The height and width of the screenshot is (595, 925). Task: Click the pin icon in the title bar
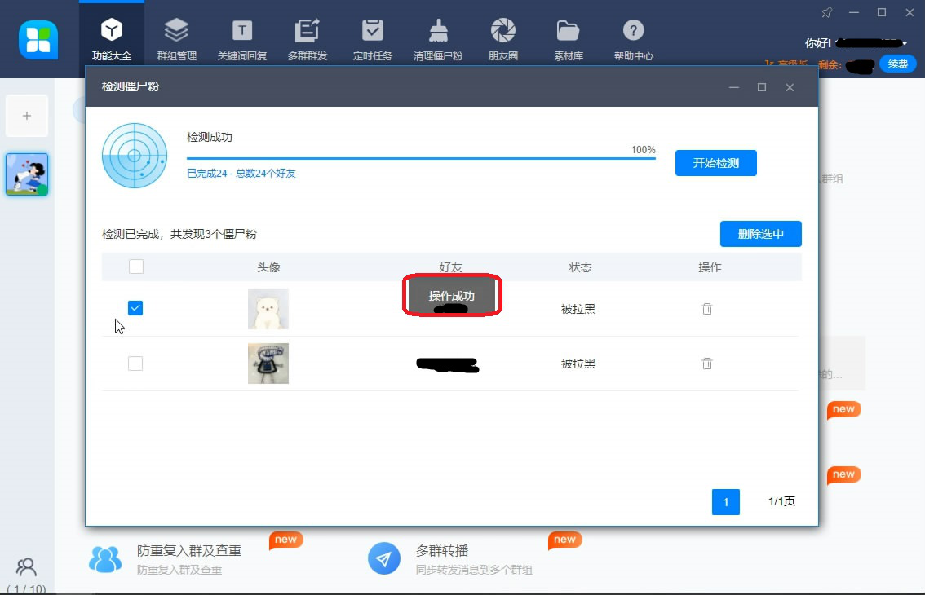[x=826, y=12]
